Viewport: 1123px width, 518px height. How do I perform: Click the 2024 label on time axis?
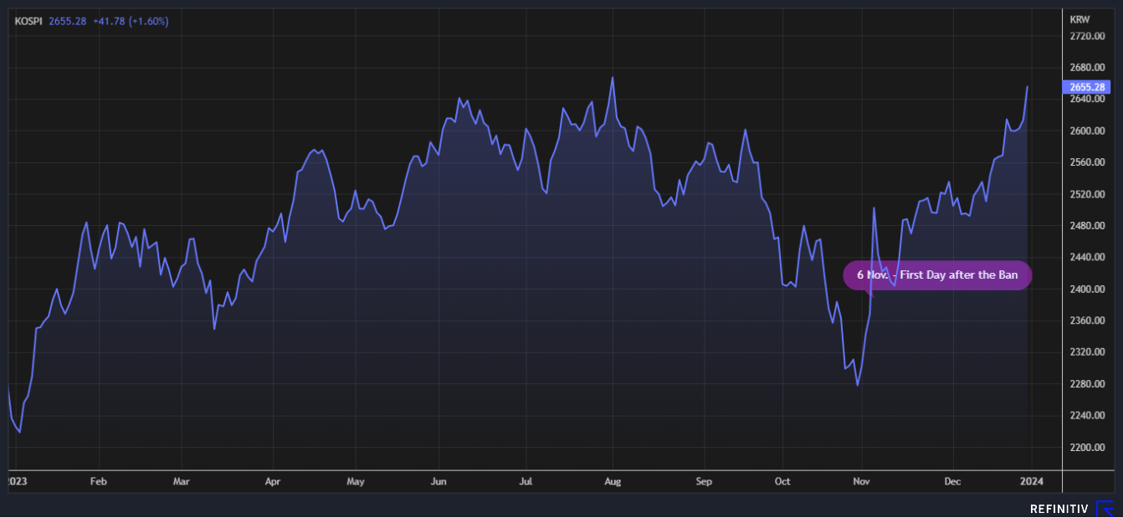(1031, 482)
